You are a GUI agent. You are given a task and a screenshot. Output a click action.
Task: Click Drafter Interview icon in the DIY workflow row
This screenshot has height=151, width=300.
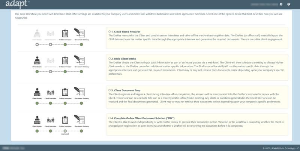point(65,120)
